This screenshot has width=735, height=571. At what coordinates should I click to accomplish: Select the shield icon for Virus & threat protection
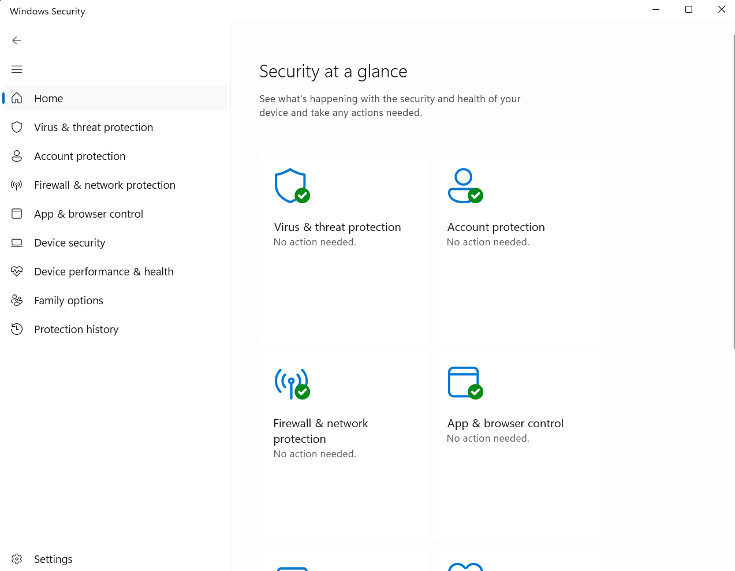click(17, 127)
